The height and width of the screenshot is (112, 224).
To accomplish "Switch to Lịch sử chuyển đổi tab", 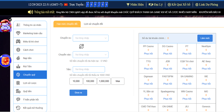I will [93, 24].
